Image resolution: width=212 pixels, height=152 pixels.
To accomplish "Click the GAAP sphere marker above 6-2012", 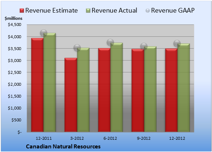I will [110, 43].
